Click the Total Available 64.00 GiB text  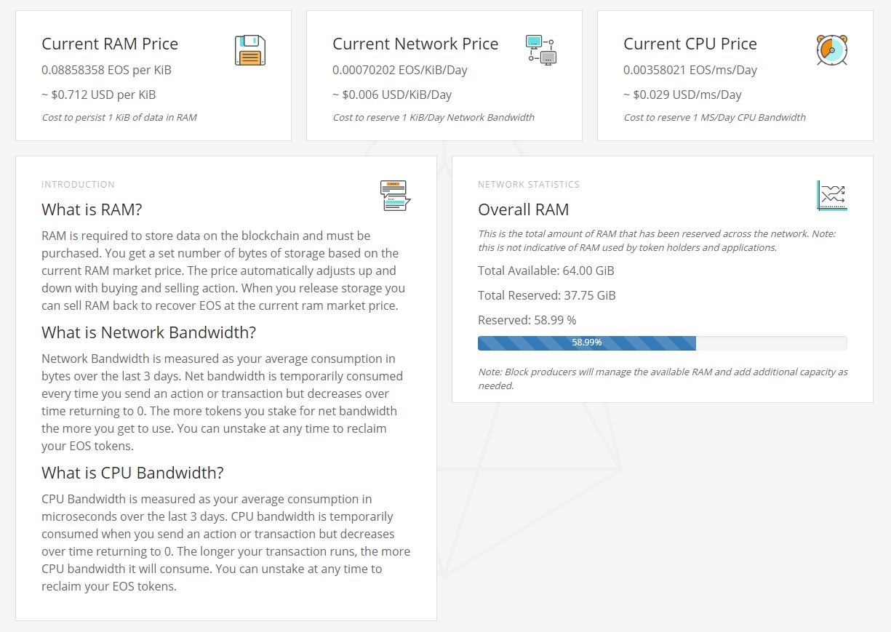coord(546,271)
